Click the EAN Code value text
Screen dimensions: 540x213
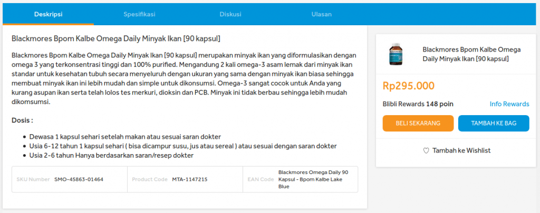313,179
